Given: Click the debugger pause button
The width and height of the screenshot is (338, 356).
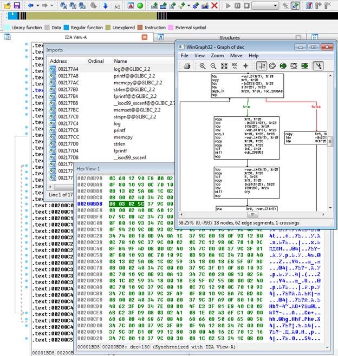Looking at the screenshot, I should tap(237, 5).
